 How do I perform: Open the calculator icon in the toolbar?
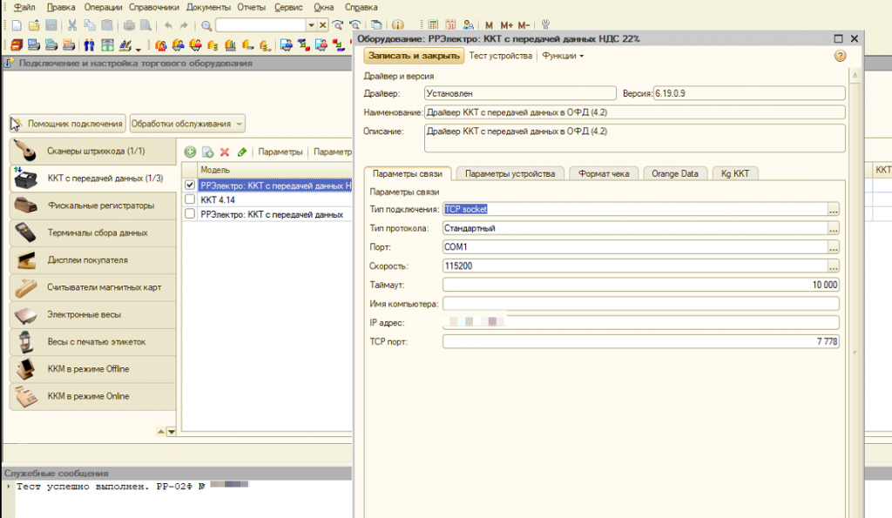click(431, 25)
